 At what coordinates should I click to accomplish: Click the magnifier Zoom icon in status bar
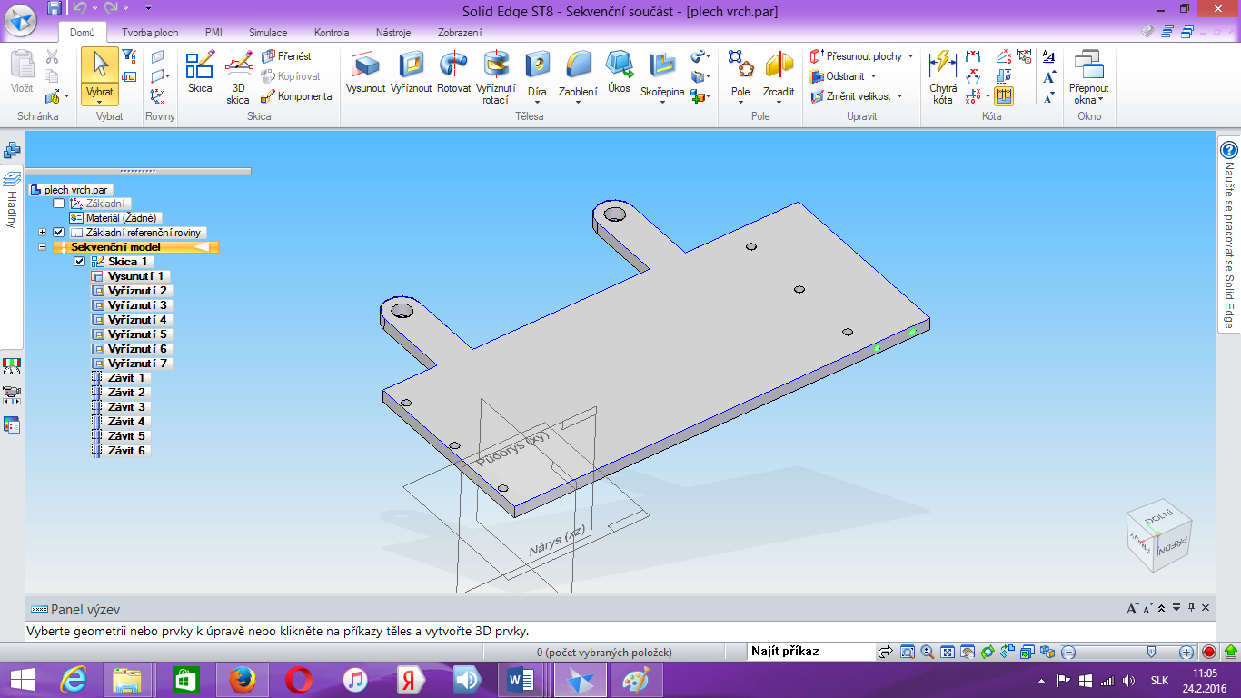[927, 652]
